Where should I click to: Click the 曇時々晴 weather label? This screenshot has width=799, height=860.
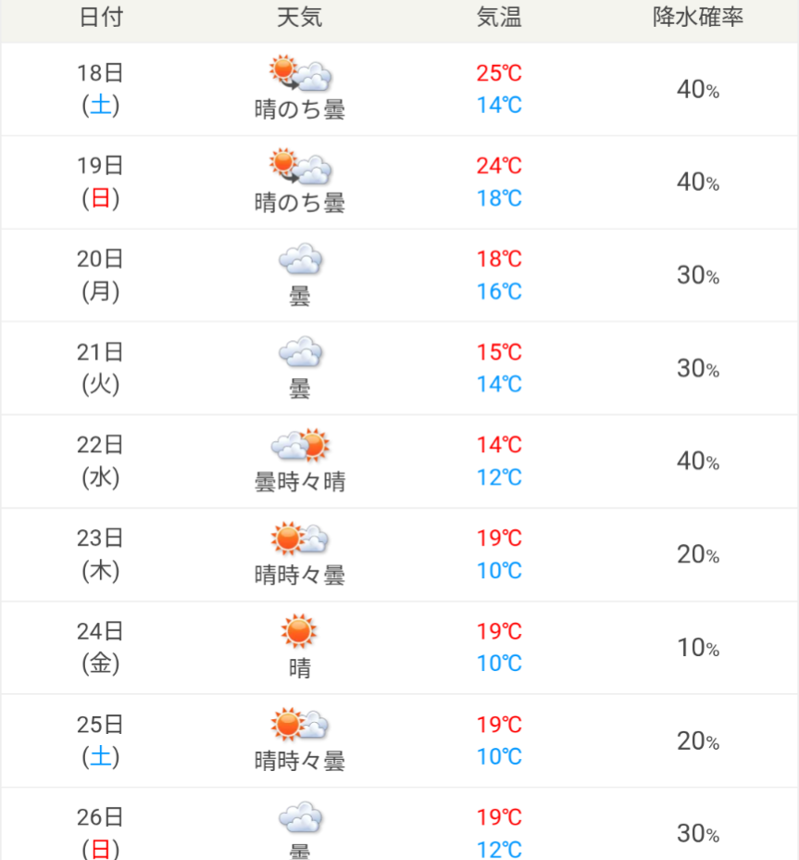pyautogui.click(x=300, y=482)
